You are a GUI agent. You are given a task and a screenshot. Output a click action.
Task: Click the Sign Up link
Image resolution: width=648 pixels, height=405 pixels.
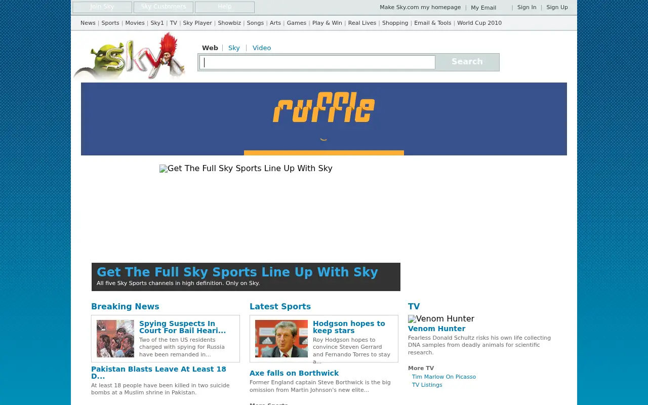(557, 8)
